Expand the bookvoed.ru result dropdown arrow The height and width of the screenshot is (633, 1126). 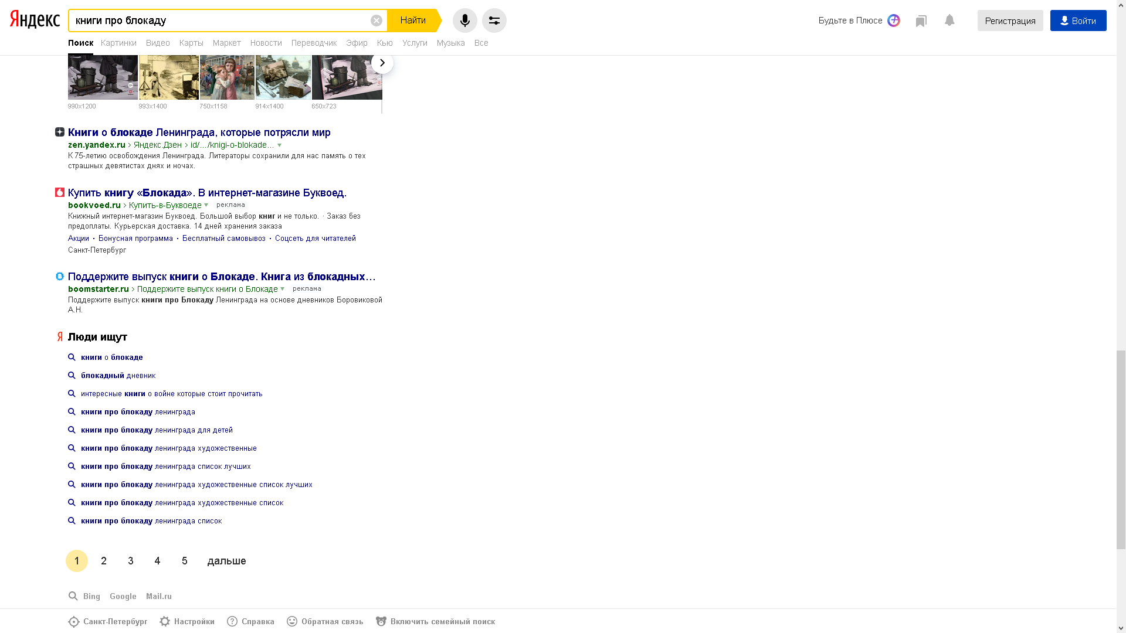click(206, 205)
